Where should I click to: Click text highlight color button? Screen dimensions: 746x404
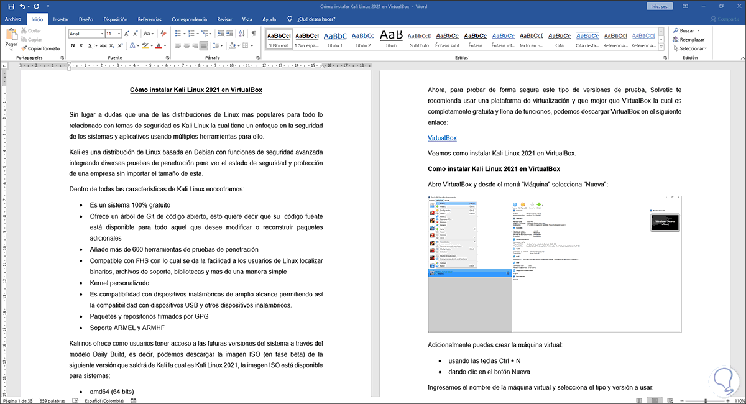point(147,46)
